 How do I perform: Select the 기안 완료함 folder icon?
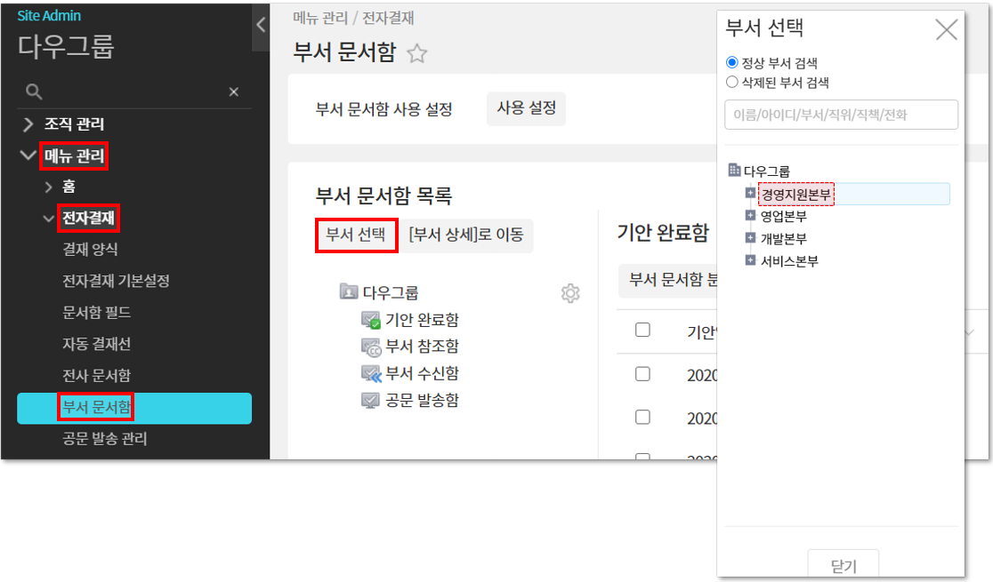pyautogui.click(x=370, y=320)
